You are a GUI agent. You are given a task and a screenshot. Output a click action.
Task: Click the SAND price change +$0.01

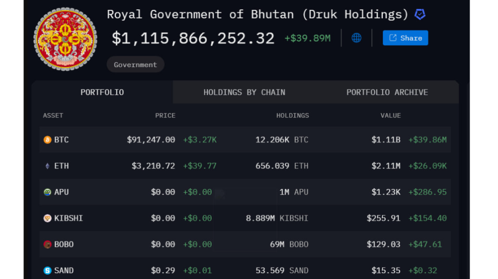(197, 271)
